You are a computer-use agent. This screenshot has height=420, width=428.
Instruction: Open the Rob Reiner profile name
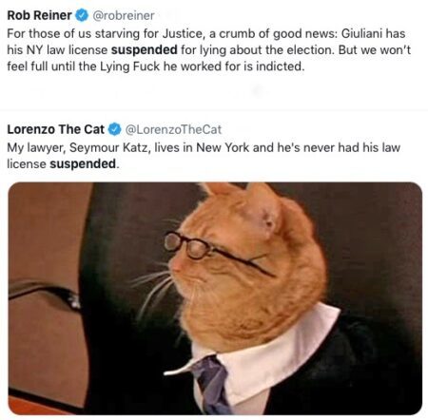[x=39, y=15]
